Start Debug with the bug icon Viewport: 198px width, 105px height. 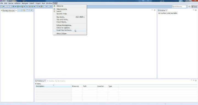13,6
